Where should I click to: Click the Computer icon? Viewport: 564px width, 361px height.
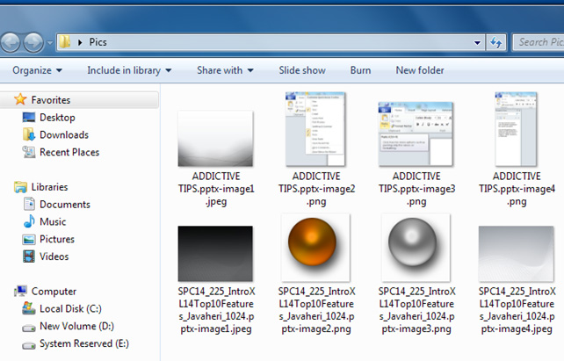(x=20, y=291)
